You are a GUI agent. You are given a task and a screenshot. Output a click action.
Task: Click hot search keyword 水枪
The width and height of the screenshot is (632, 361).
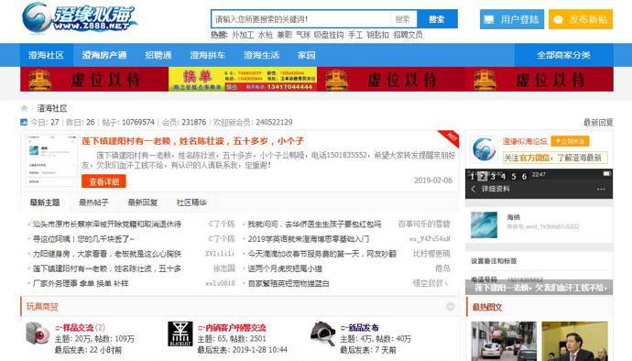click(266, 35)
